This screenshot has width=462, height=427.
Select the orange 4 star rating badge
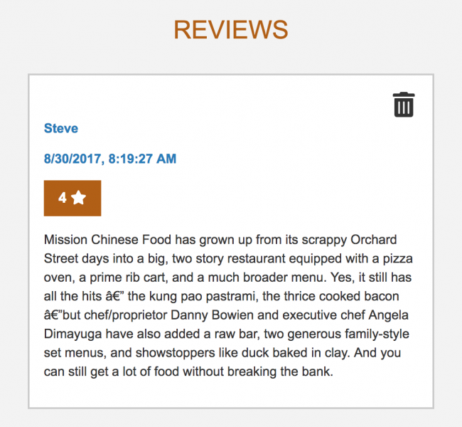72,198
